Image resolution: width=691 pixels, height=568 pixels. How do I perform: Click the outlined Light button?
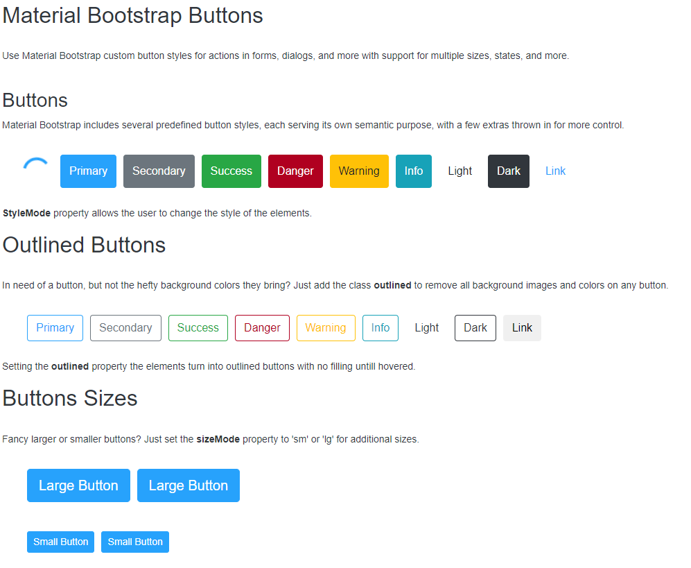(426, 328)
